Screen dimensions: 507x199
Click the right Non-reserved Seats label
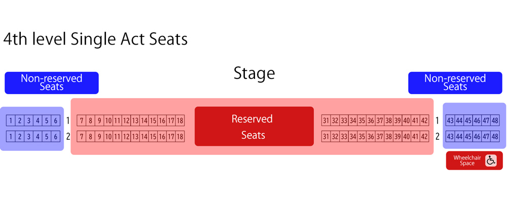(455, 83)
